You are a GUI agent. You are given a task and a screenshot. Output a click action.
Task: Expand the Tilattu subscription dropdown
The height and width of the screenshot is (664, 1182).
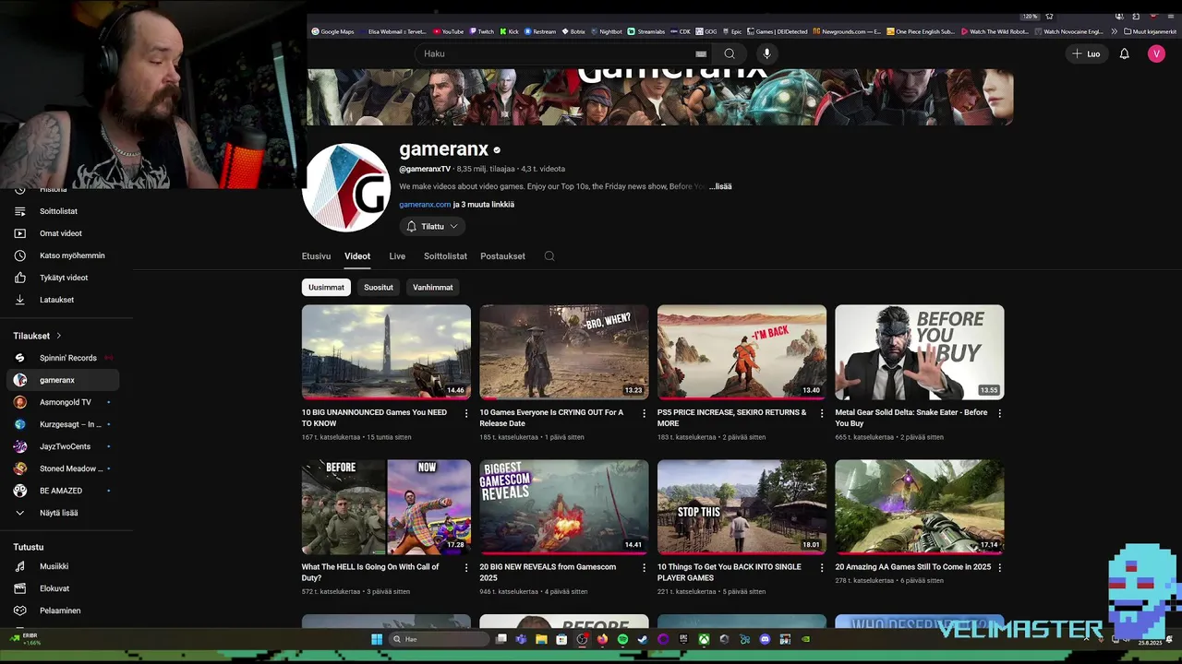432,226
